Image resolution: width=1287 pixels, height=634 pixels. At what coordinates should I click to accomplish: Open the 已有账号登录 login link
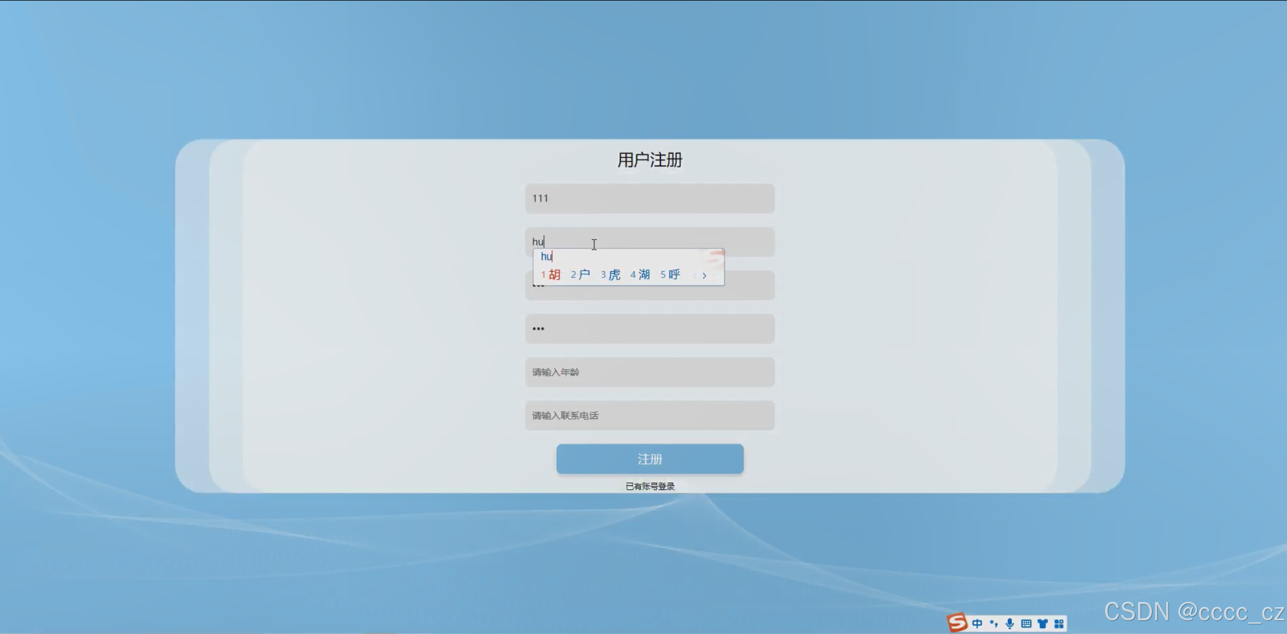click(649, 486)
